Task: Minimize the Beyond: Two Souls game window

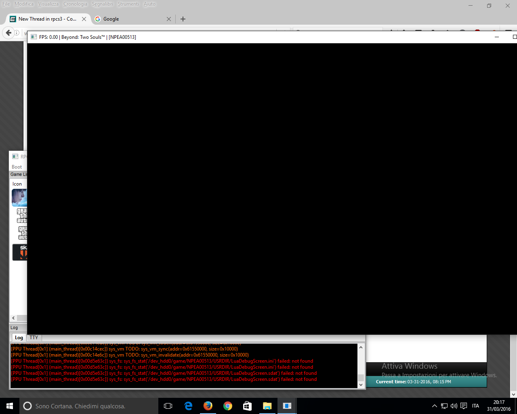Action: 497,37
